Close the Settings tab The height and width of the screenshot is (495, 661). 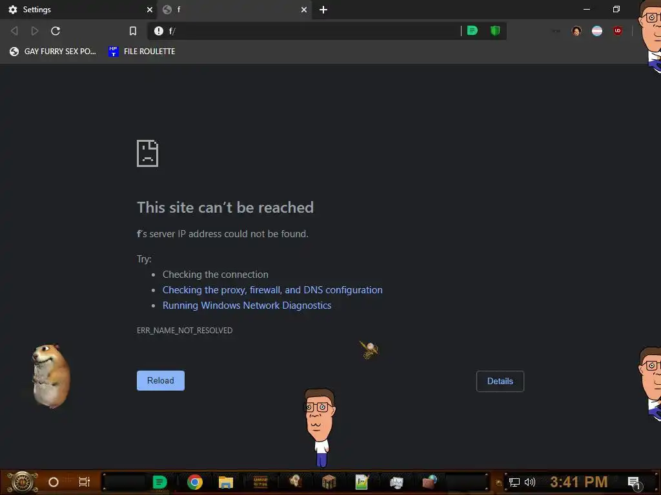coord(149,10)
